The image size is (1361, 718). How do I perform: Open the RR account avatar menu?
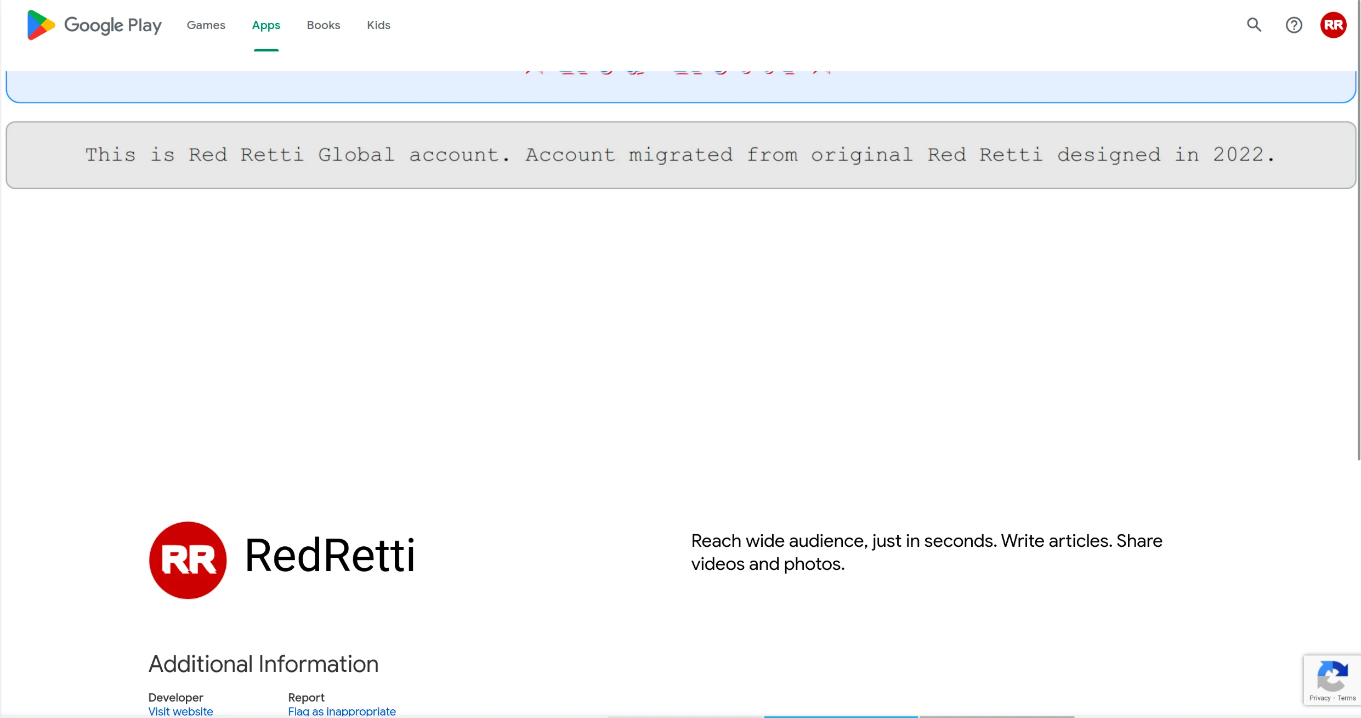[x=1333, y=25]
